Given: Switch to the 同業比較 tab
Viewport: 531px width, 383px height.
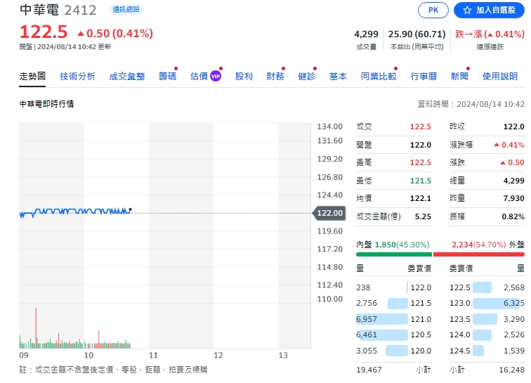Looking at the screenshot, I should tap(379, 77).
